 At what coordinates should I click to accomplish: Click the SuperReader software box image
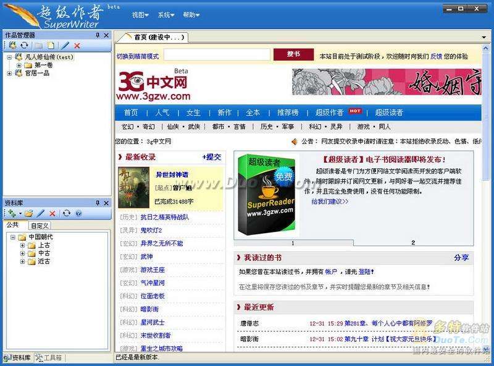point(267,195)
